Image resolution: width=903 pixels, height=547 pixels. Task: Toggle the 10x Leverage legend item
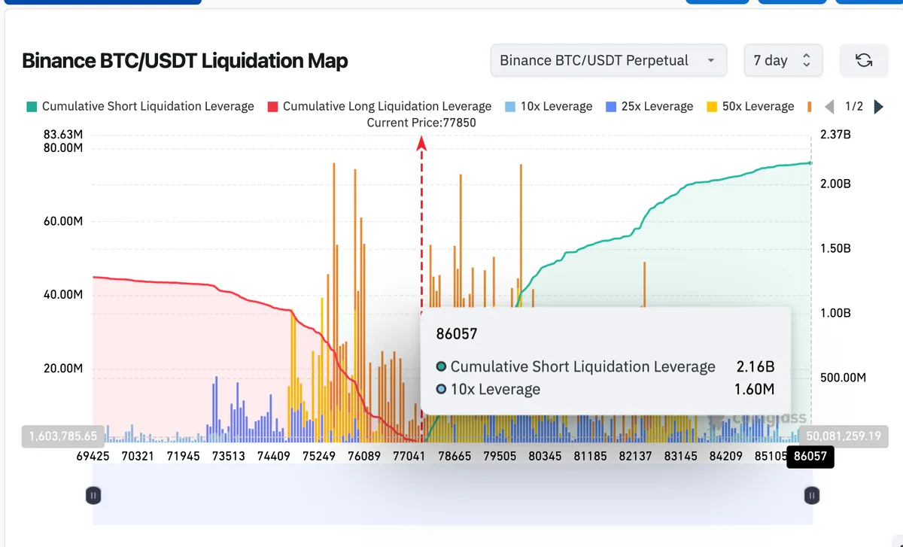click(549, 106)
